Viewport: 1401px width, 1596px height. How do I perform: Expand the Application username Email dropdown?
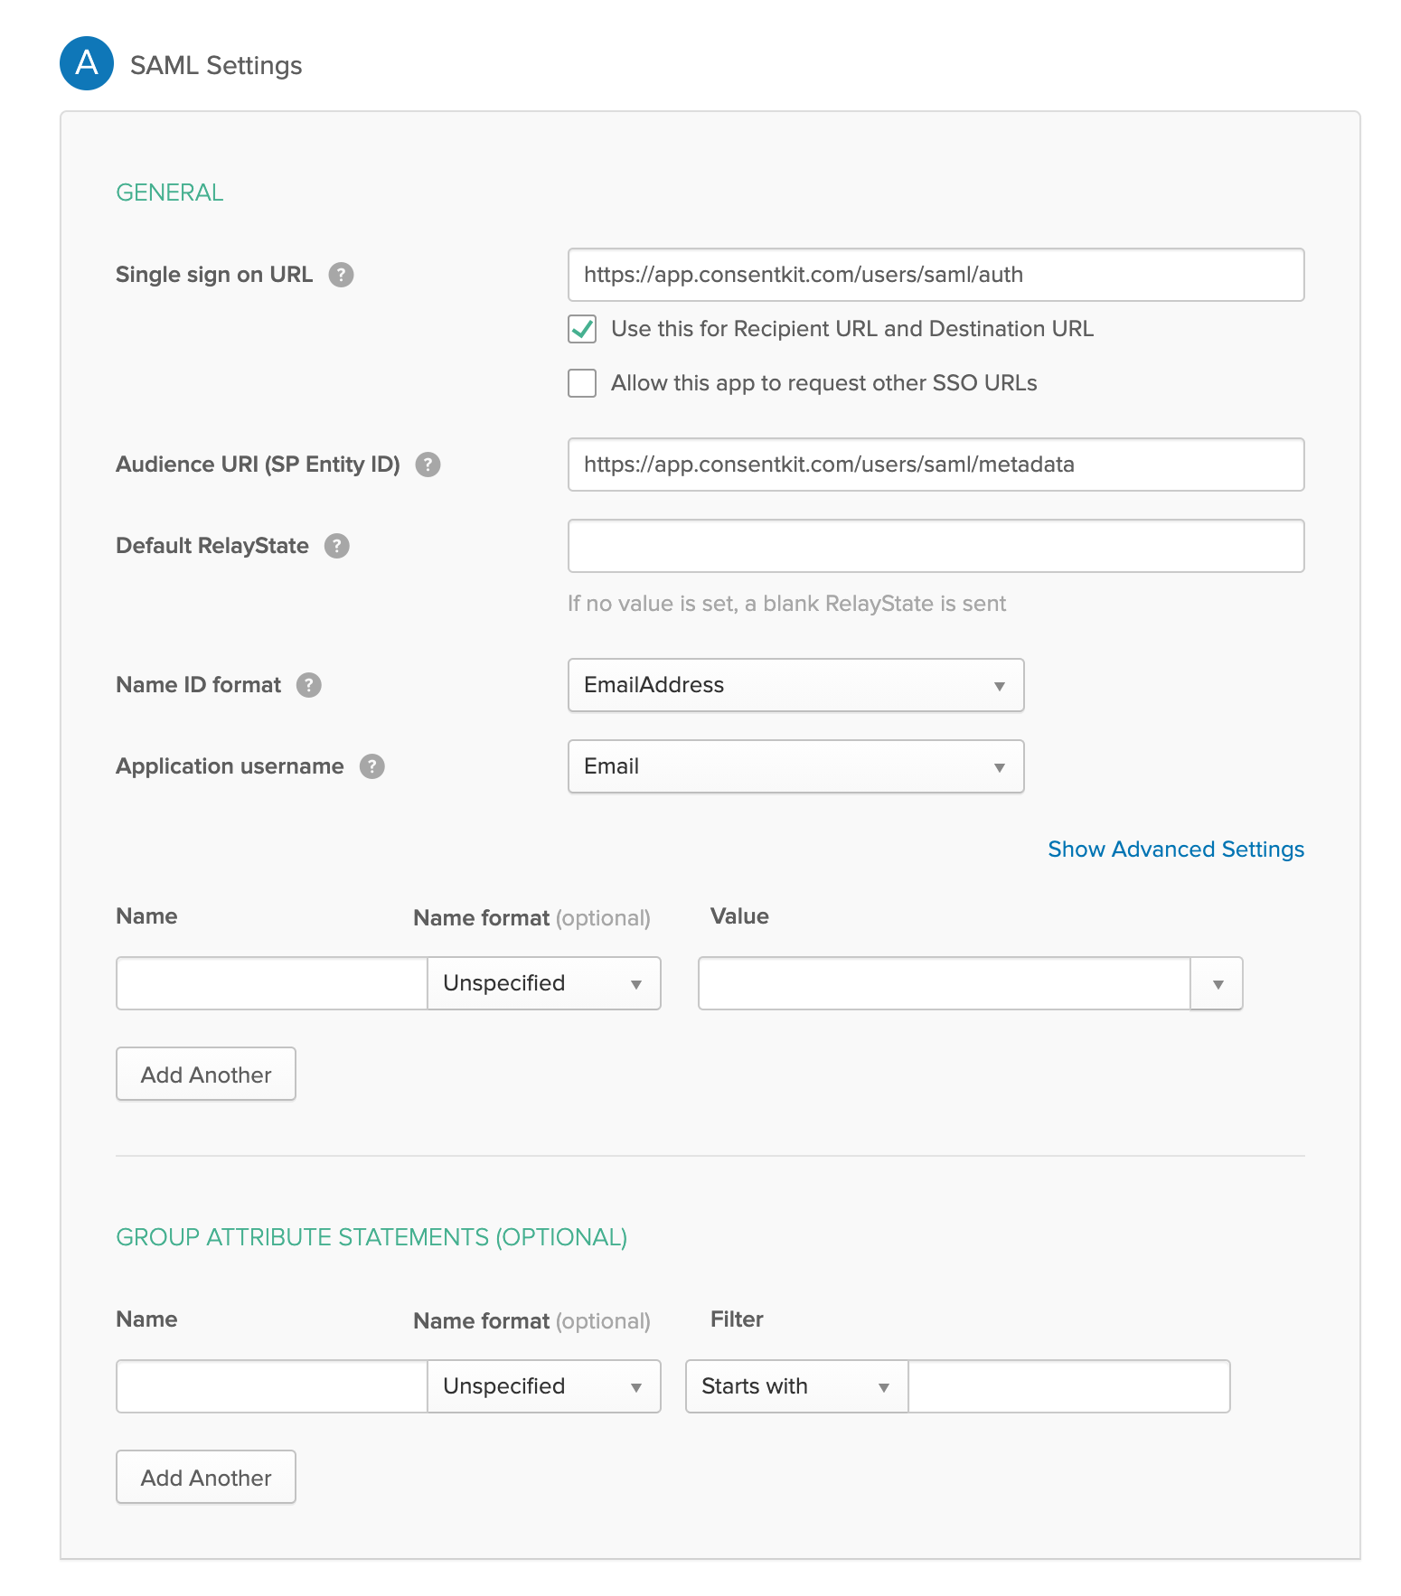pos(795,766)
